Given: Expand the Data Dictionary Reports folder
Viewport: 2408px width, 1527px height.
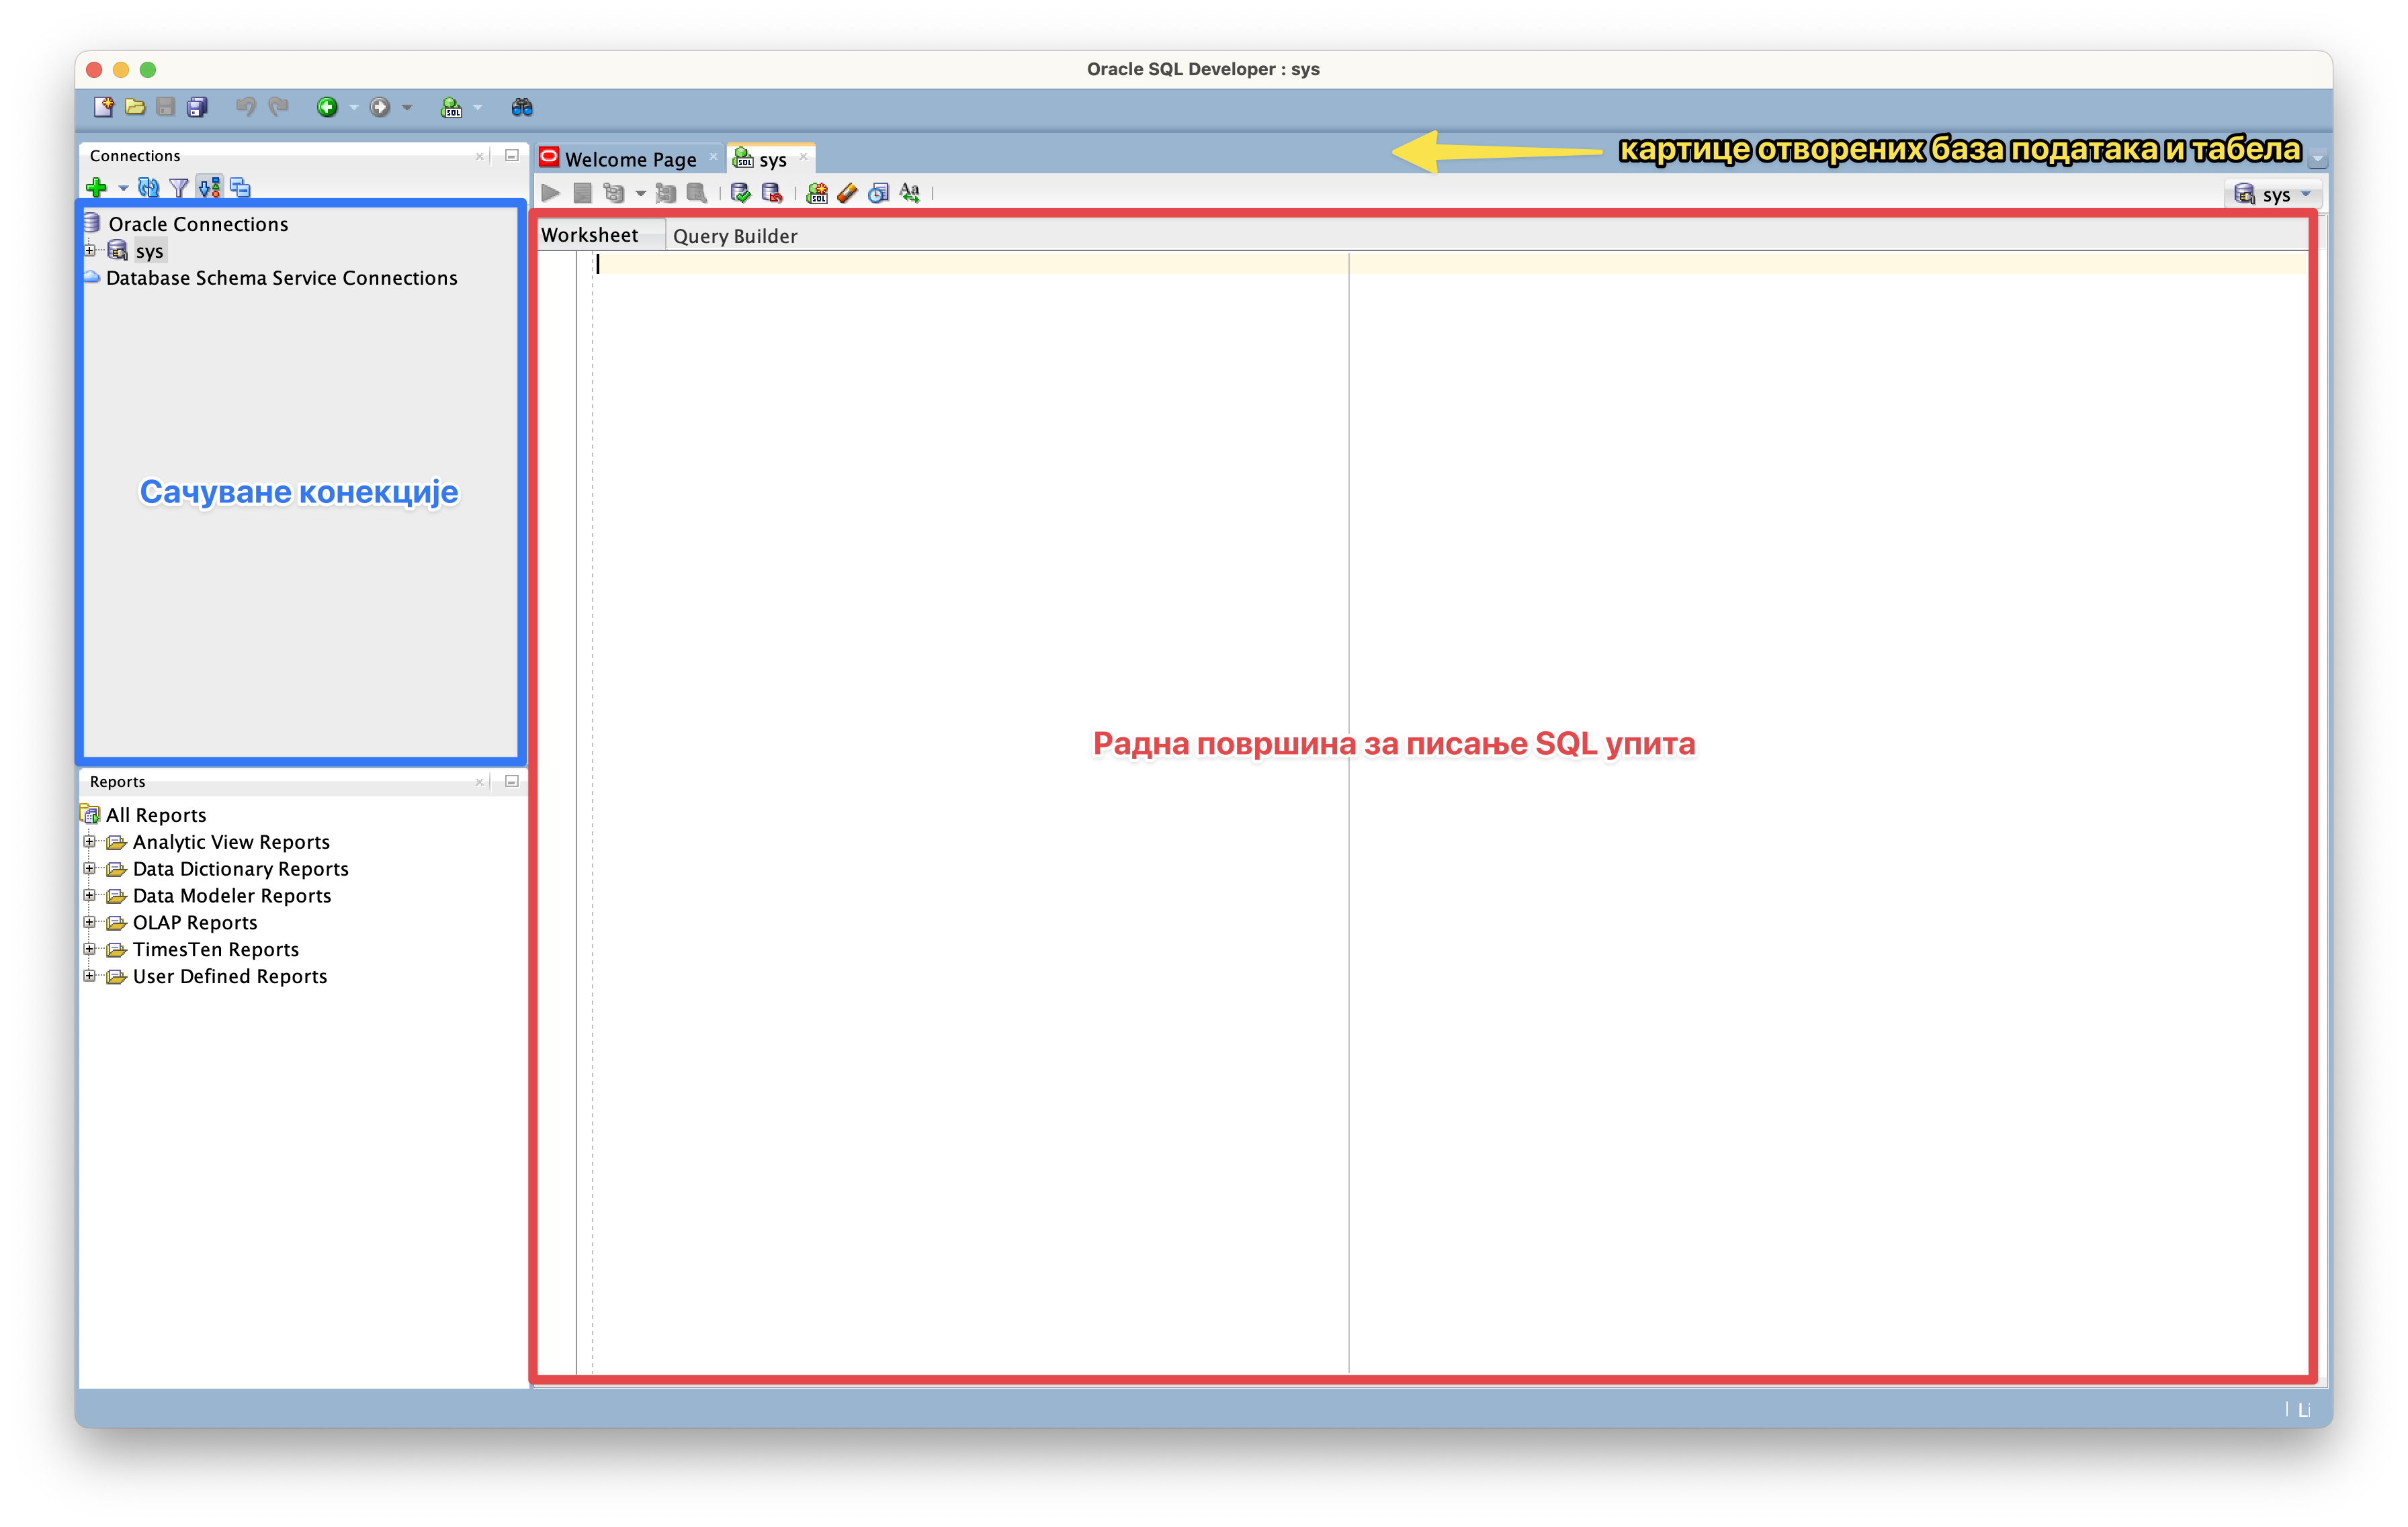Looking at the screenshot, I should (x=90, y=868).
